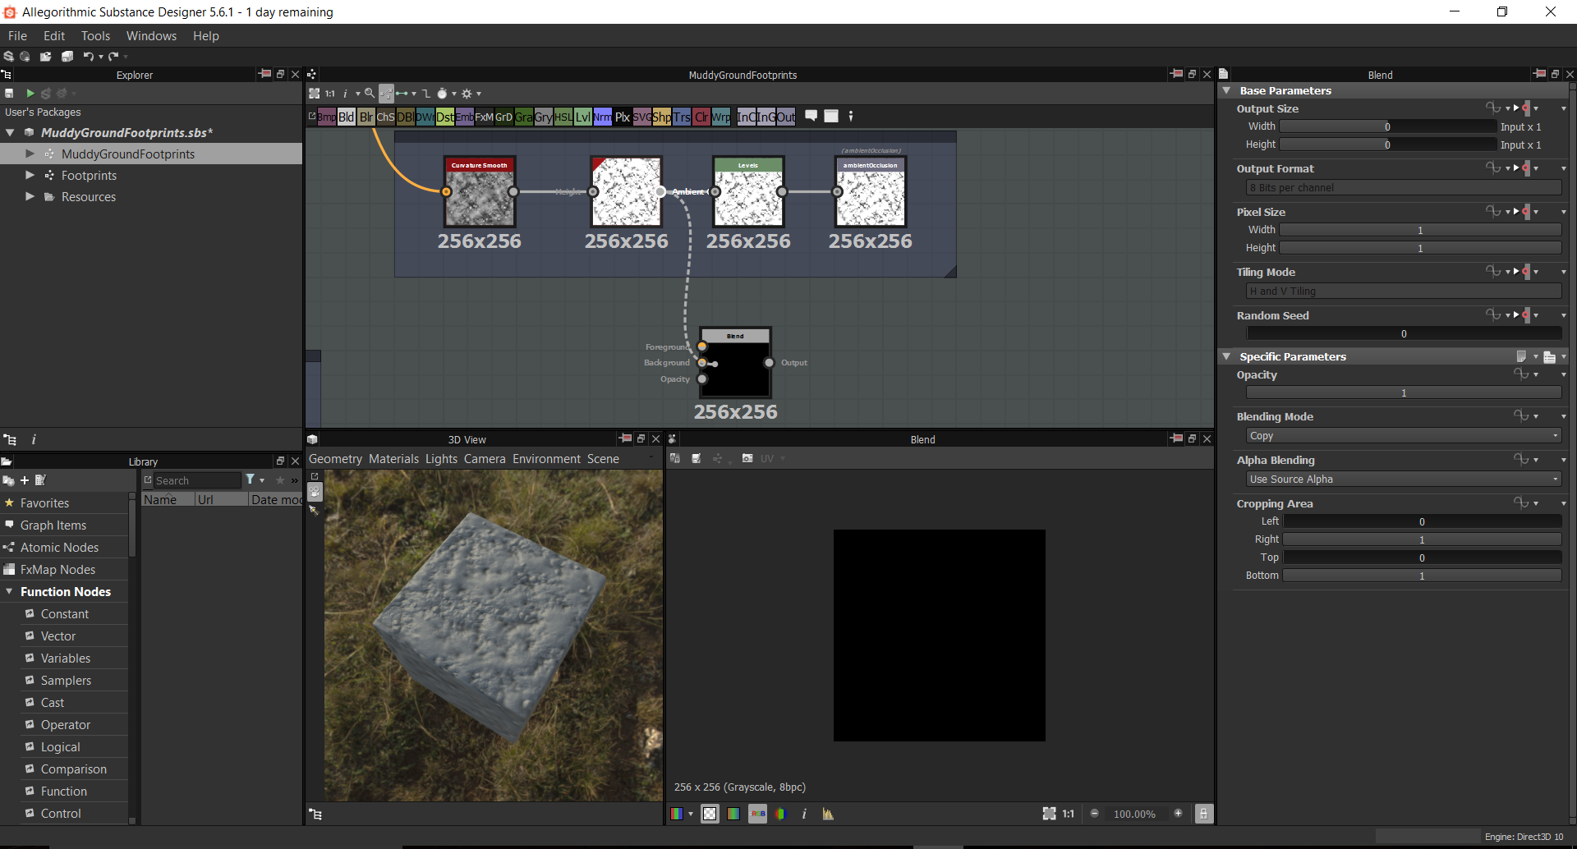Click zoom out minus button in 2D view
Viewport: 1577px width, 849px height.
1094,814
